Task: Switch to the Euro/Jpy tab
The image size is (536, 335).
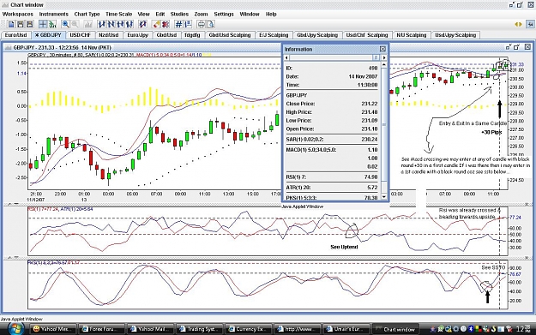Action: (138, 35)
